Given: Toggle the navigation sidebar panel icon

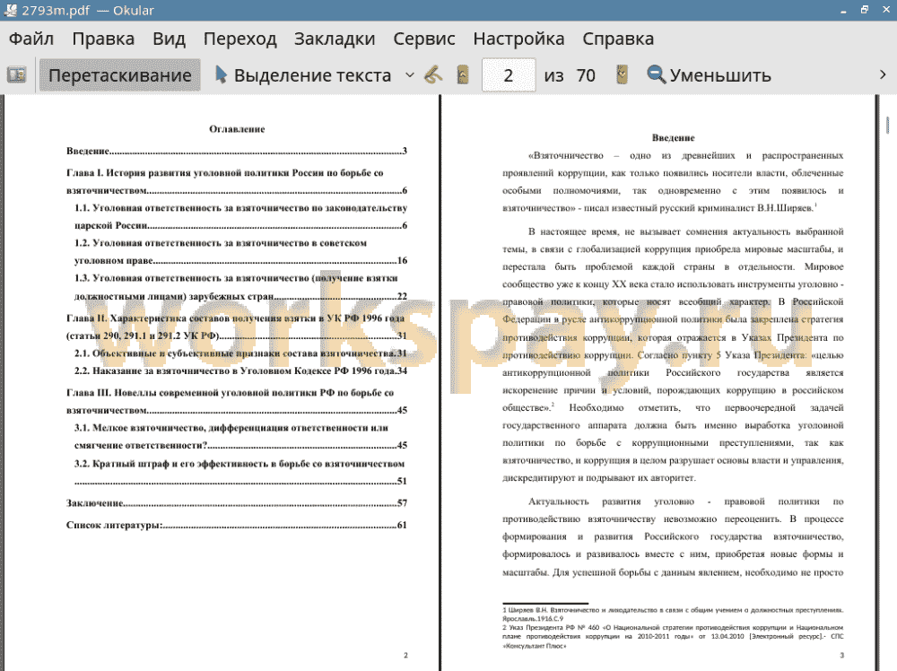Looking at the screenshot, I should pyautogui.click(x=16, y=75).
